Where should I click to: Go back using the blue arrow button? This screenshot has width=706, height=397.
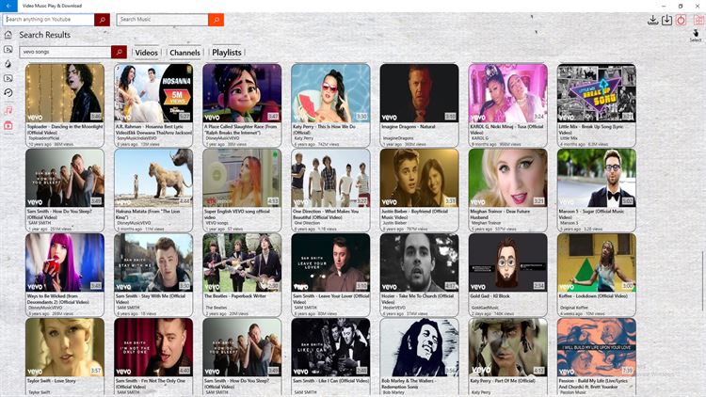[x=8, y=6]
